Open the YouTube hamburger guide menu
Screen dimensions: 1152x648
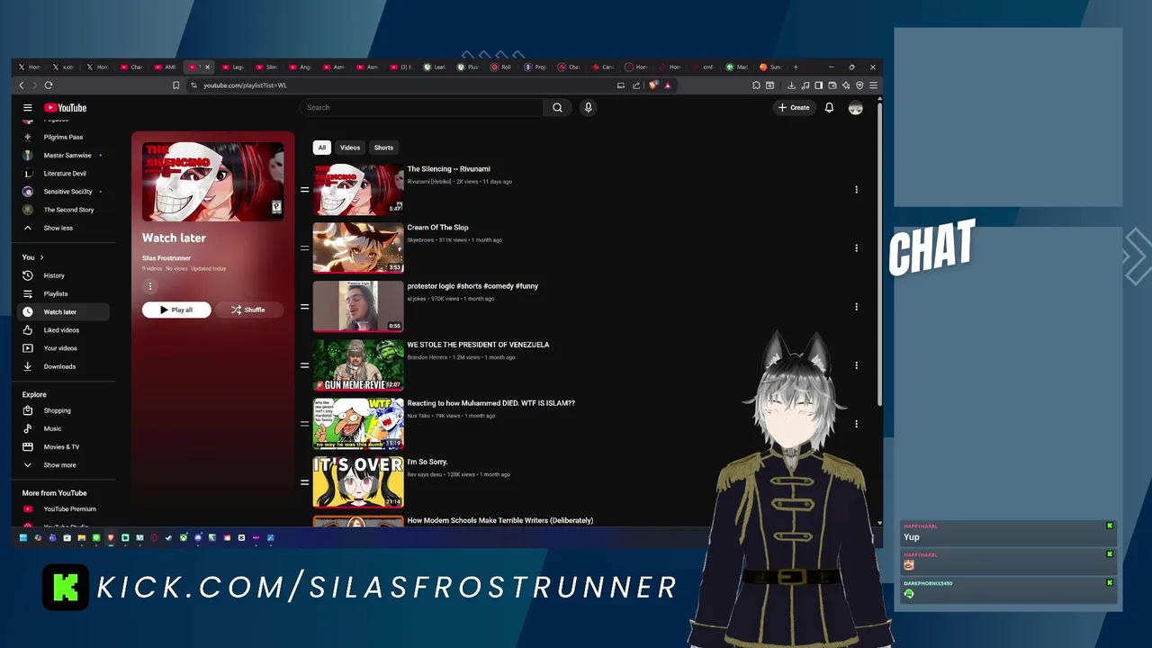pos(28,108)
